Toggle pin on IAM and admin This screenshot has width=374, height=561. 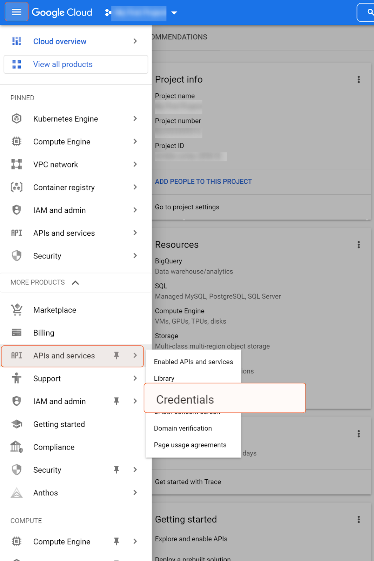tap(116, 401)
